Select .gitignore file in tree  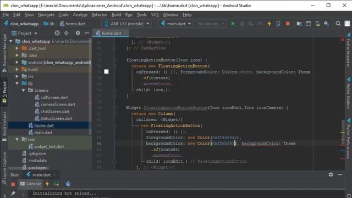[37, 153]
